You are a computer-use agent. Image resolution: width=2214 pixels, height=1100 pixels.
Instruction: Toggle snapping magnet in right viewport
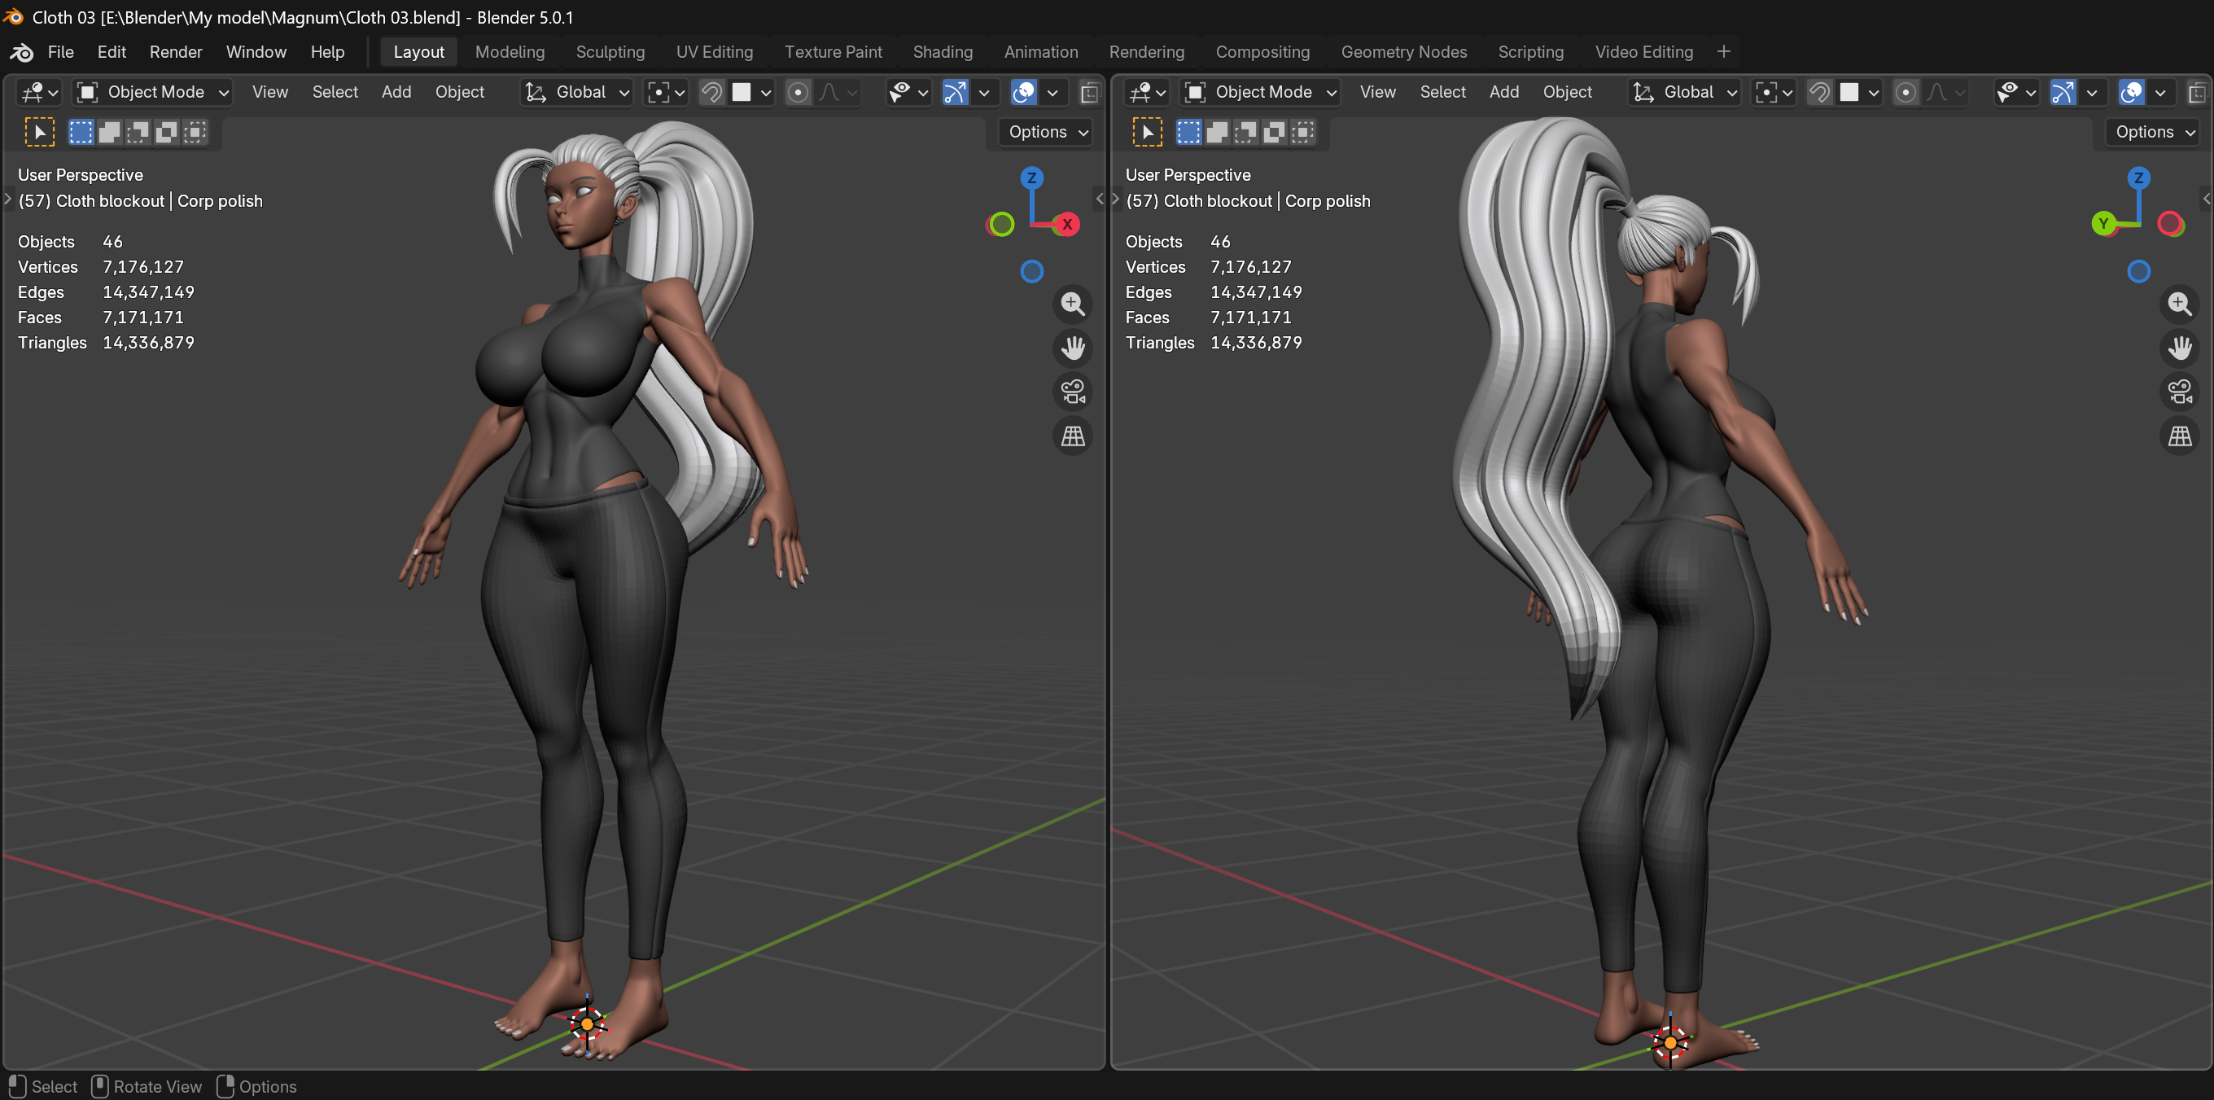[x=1818, y=92]
